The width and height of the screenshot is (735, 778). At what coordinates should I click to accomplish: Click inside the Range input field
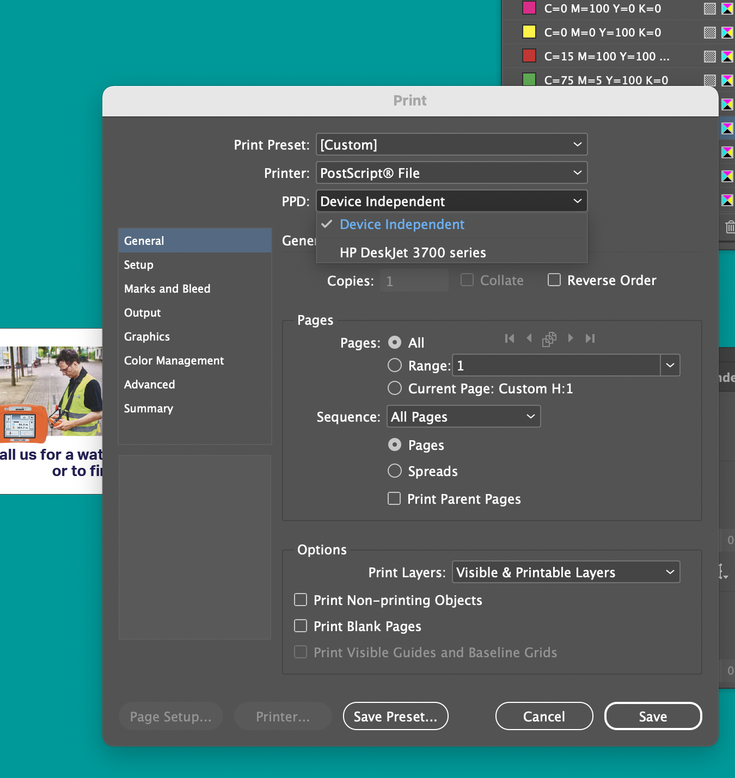click(555, 365)
